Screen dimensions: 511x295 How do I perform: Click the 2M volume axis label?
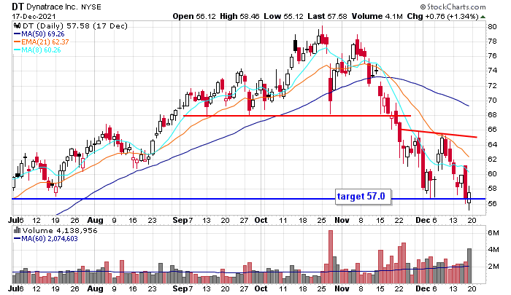493,267
